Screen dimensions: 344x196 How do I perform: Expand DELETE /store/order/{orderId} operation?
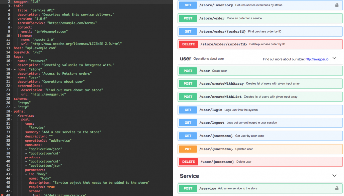coord(260,44)
